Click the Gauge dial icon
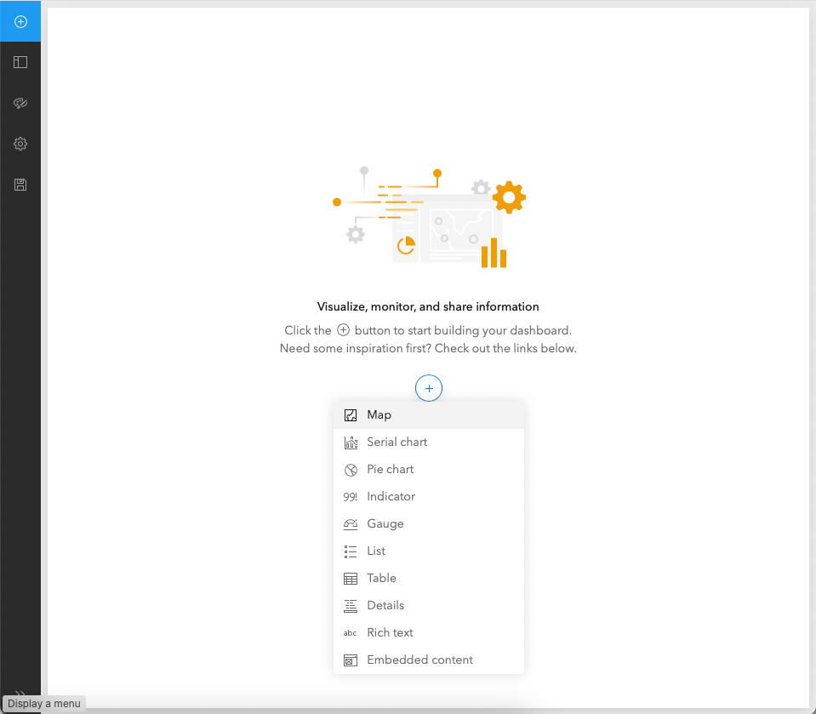816x714 pixels. 351,524
